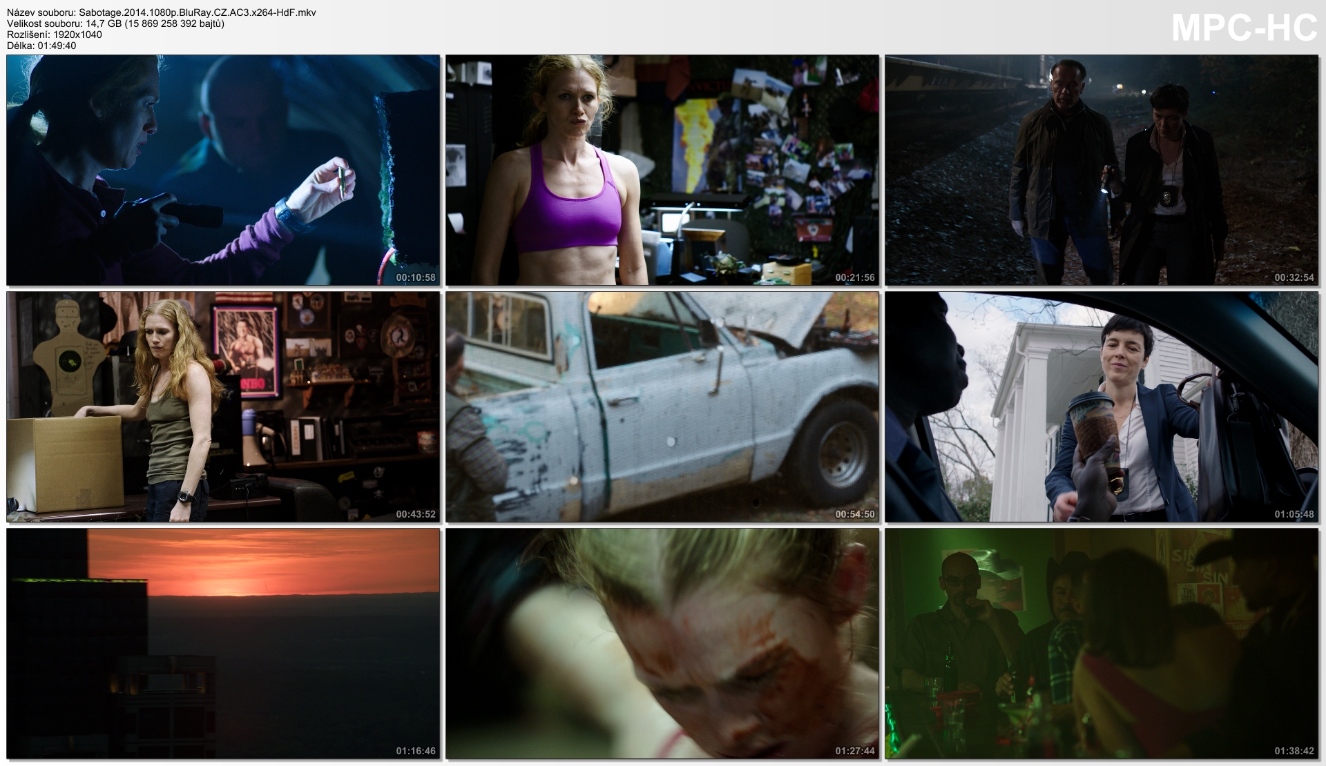Select the green-lit bar scene thumbnail

(x=1102, y=643)
